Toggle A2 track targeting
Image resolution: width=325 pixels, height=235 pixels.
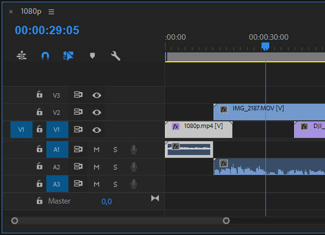click(56, 167)
